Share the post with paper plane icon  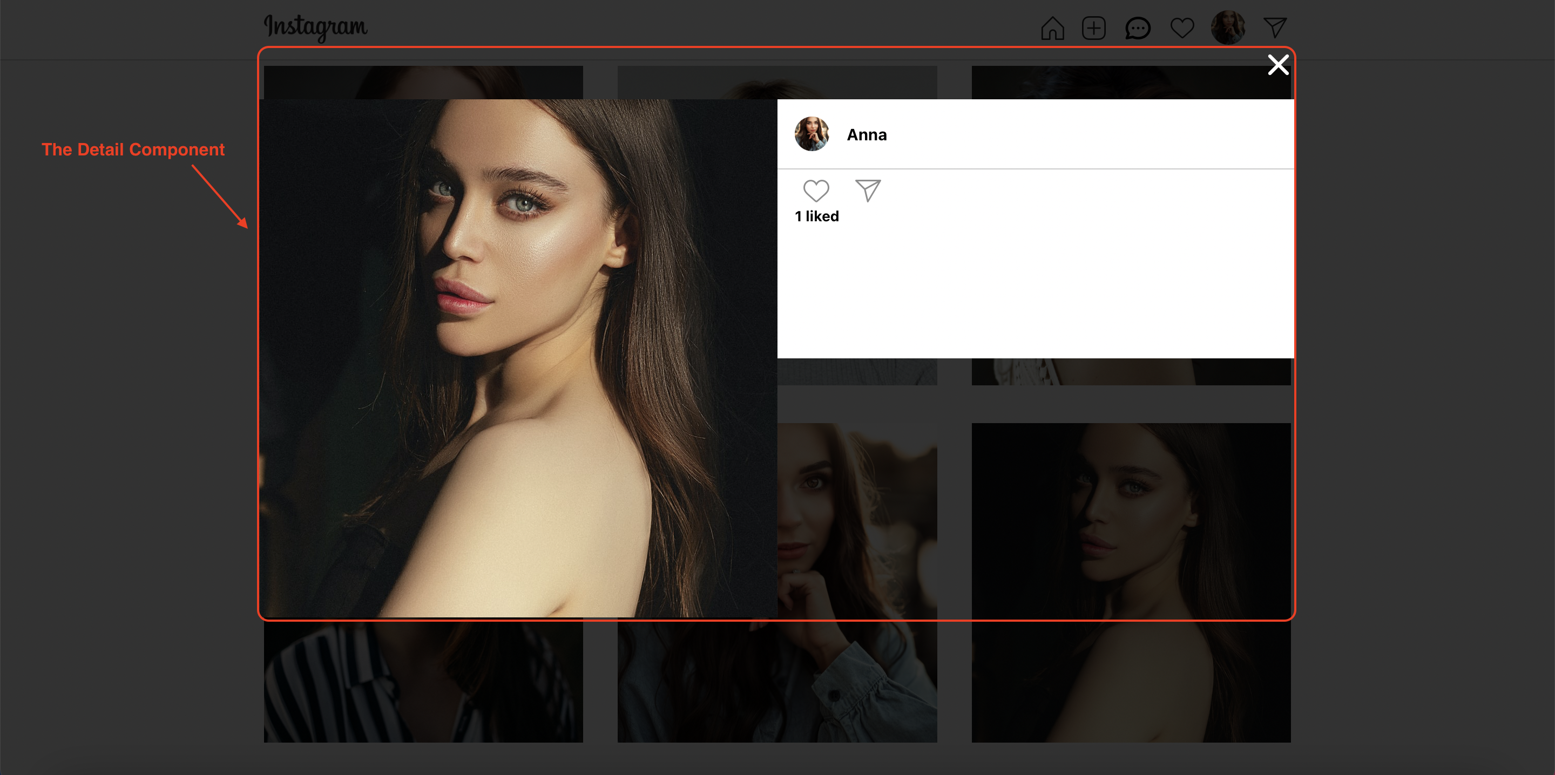(868, 191)
